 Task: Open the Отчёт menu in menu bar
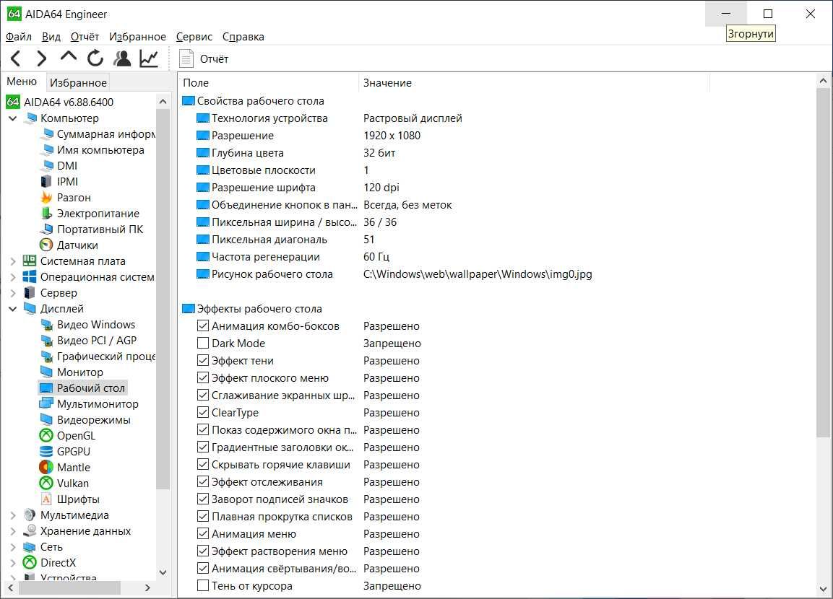click(85, 37)
